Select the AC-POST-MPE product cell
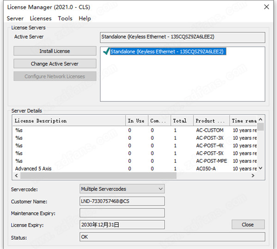Image resolution: width=277 pixels, height=249 pixels. (x=211, y=161)
